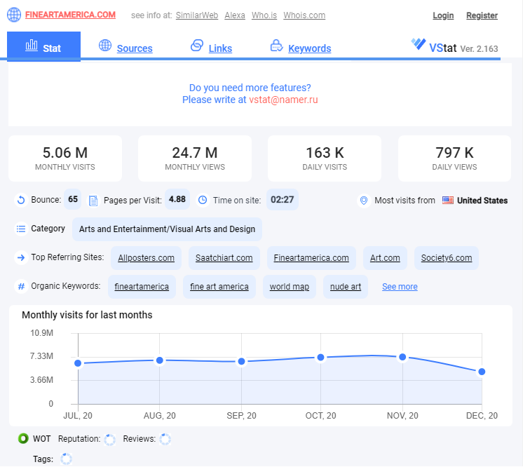This screenshot has width=523, height=467.
Task: Click the globe icon next to Sources
Action: point(105,45)
